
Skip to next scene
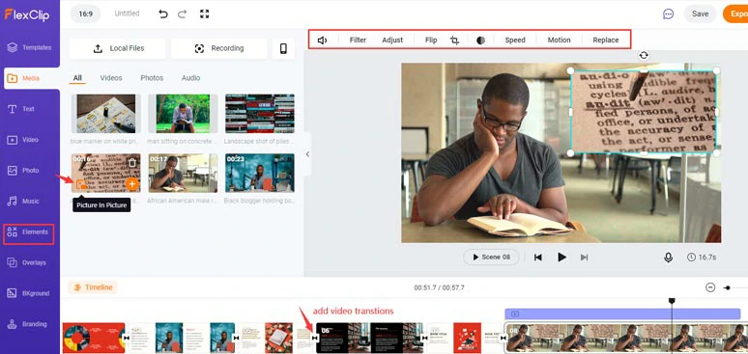point(585,258)
